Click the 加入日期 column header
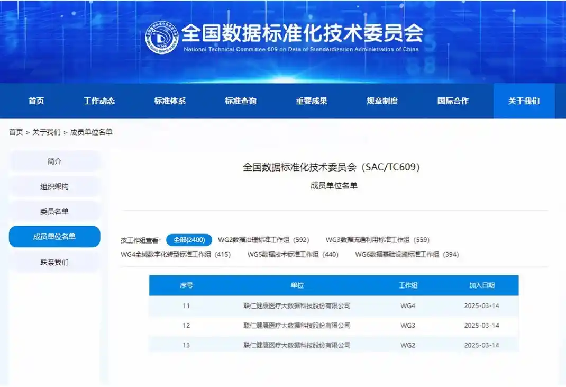The height and width of the screenshot is (387, 566). (481, 285)
